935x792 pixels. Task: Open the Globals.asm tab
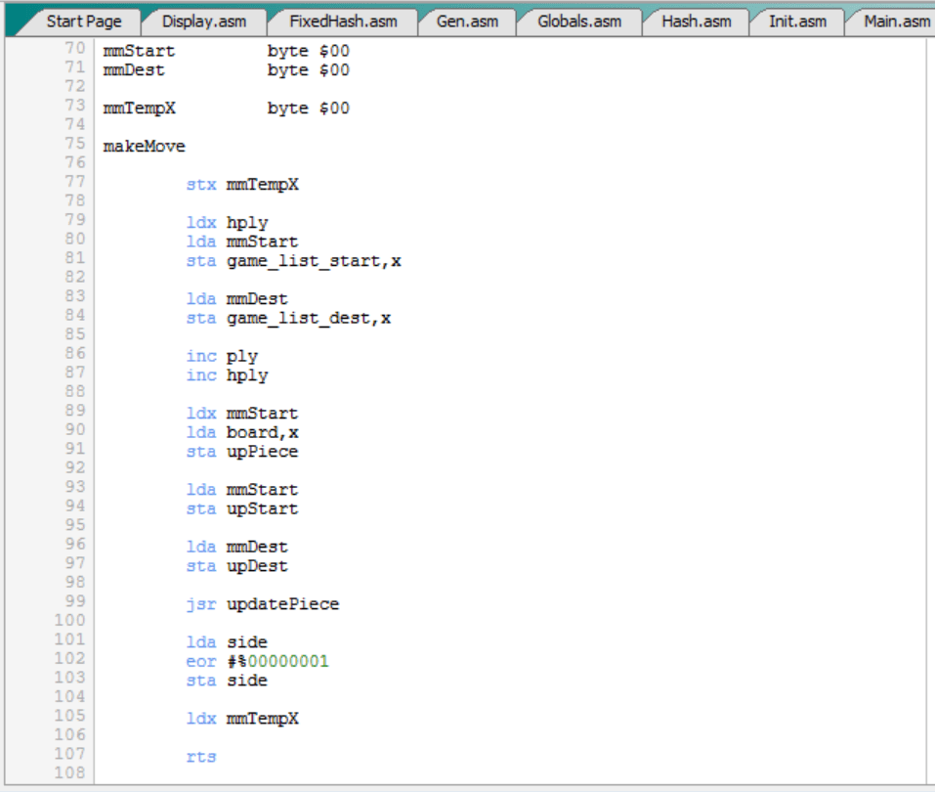[x=578, y=22]
